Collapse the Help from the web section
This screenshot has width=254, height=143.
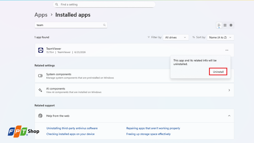tap(229, 116)
